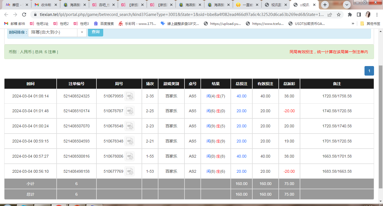Select bet number 521408510174

(77, 111)
